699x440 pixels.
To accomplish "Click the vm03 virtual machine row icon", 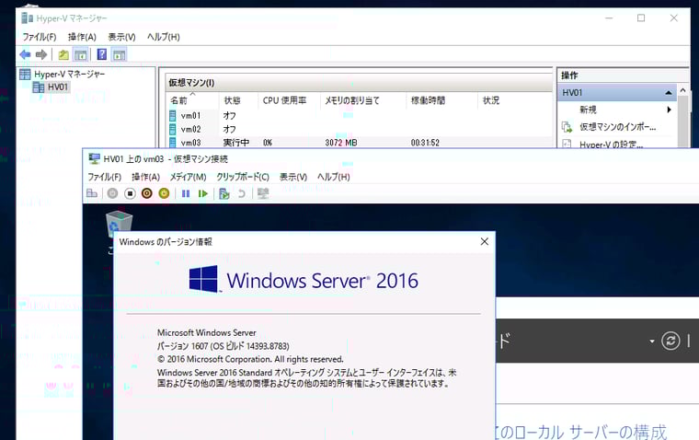I will (x=173, y=143).
